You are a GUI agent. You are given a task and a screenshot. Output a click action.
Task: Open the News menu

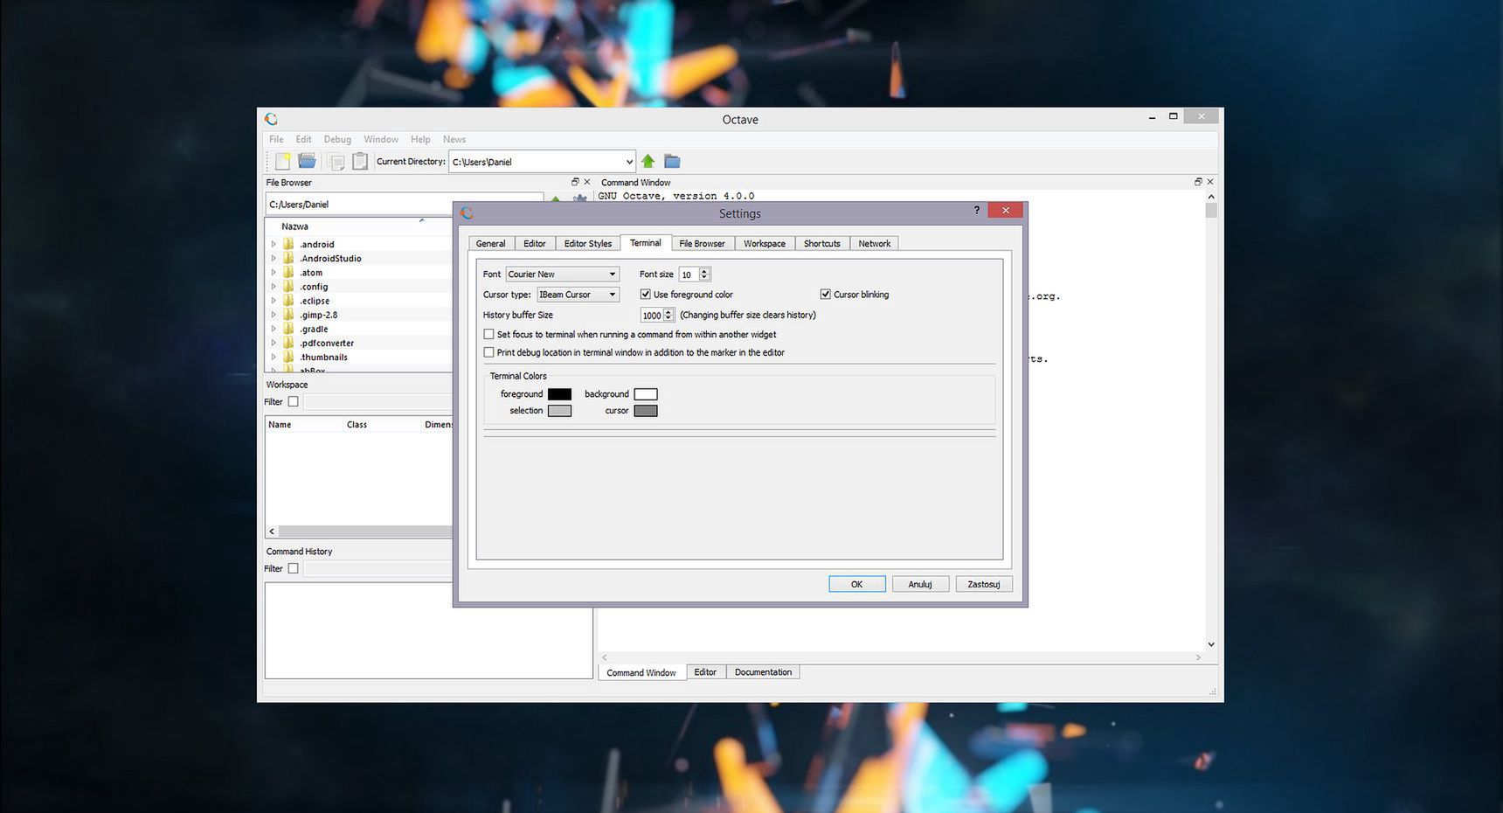454,140
